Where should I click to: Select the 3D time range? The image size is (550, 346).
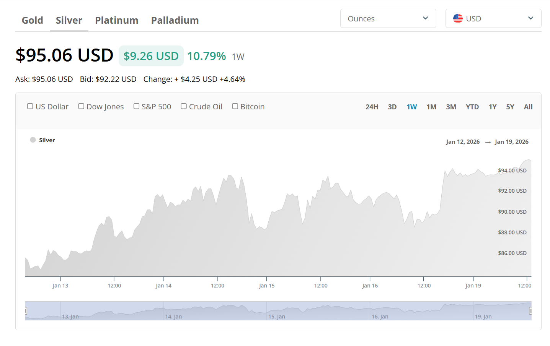coord(392,107)
